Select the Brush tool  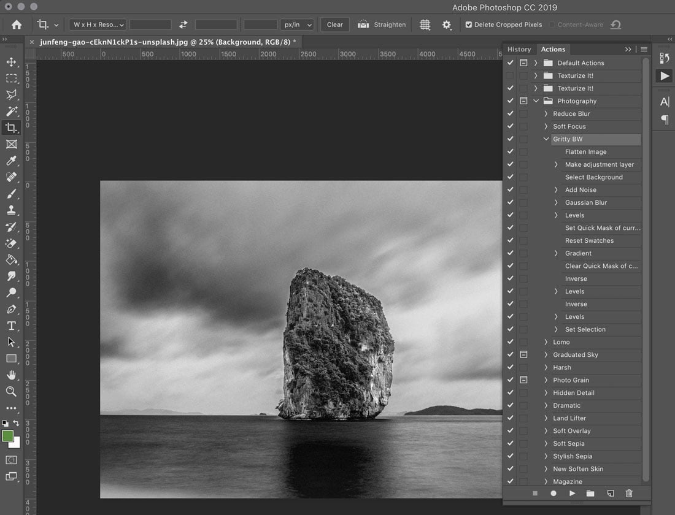tap(11, 194)
